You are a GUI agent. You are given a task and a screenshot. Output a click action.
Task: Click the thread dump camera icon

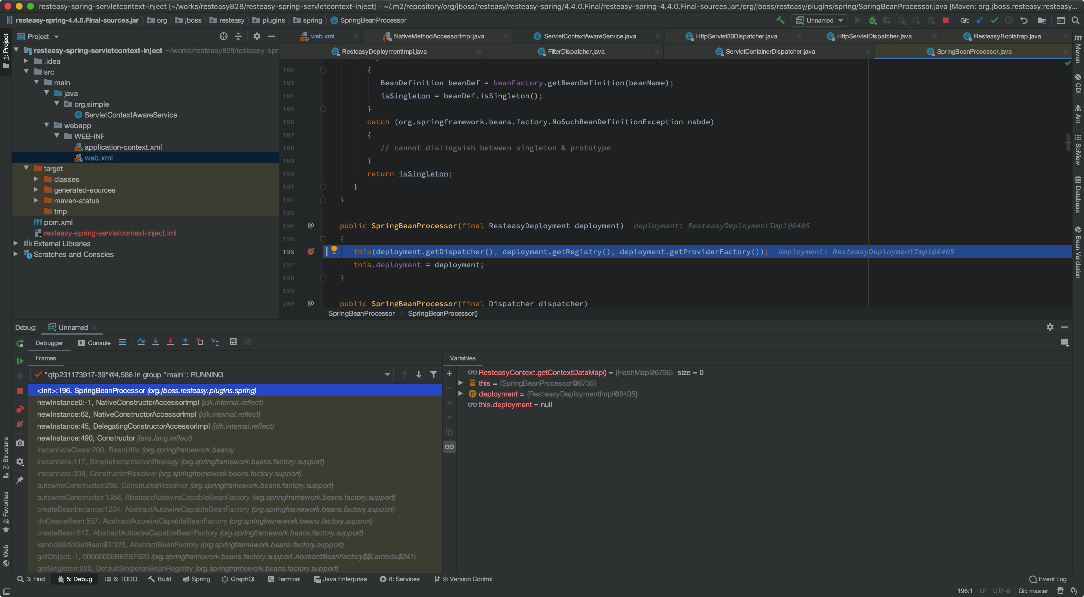19,443
